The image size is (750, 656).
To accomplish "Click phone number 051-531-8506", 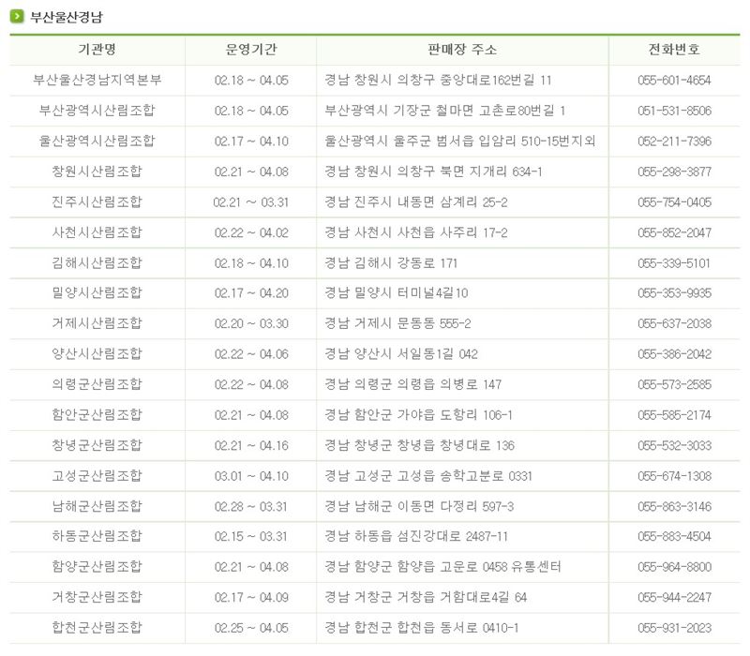I will point(674,111).
